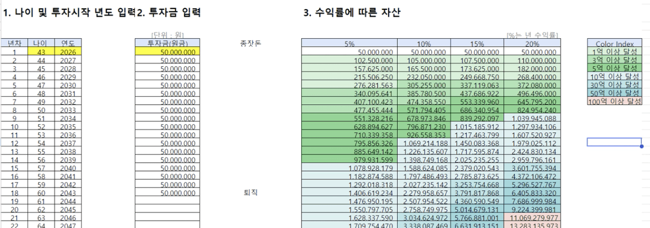Image resolution: width=650 pixels, height=228 pixels.
Task: Select the value '5.766.881.001'
Action: [x=477, y=217]
